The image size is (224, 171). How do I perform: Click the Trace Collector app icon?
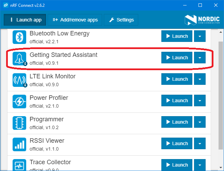(x=19, y=164)
